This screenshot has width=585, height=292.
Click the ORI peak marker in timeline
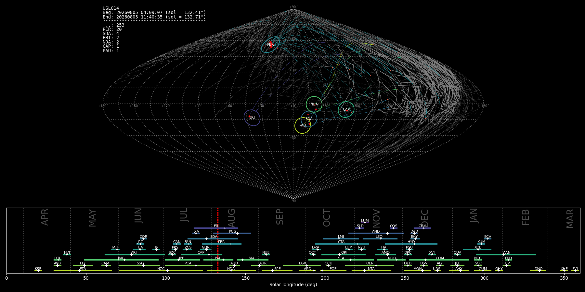tap(340, 255)
